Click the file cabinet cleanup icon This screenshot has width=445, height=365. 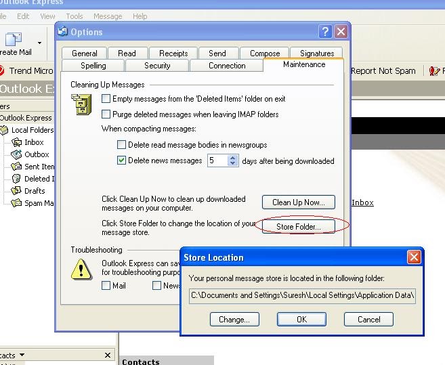(x=81, y=104)
